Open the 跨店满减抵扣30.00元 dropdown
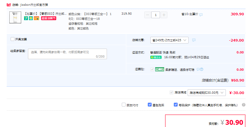This screenshot has width=248, height=127. pos(207,93)
